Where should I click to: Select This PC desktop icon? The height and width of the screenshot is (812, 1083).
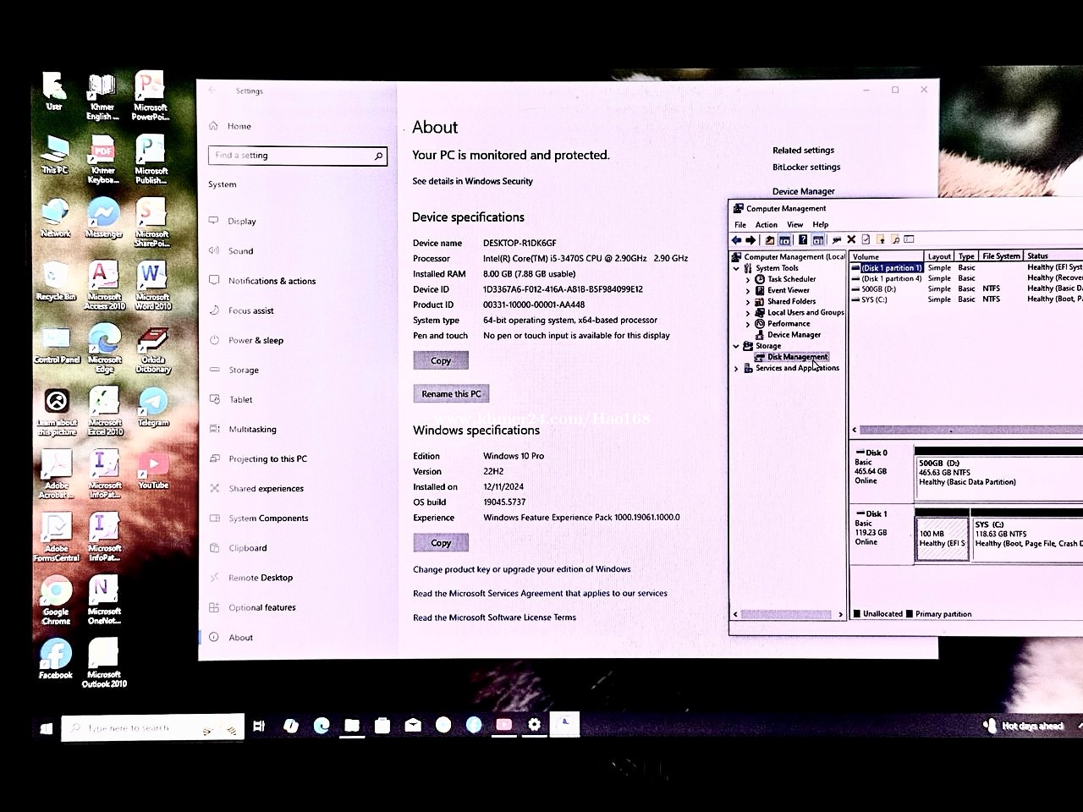click(x=55, y=154)
